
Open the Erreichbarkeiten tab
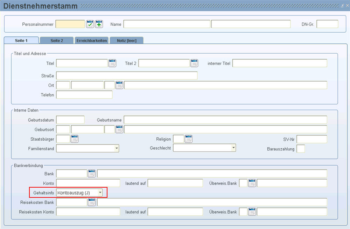pyautogui.click(x=92, y=41)
